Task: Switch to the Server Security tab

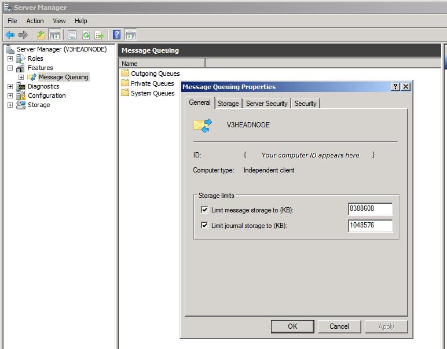Action: tap(266, 104)
